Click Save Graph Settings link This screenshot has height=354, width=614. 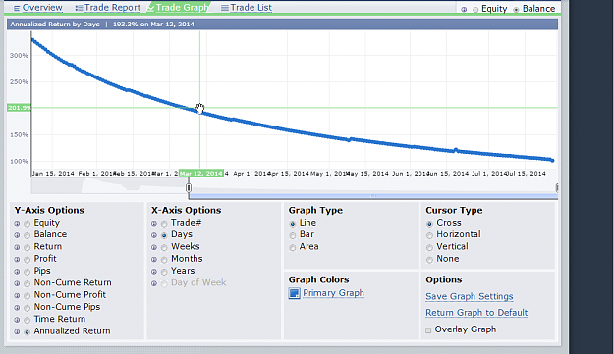tap(470, 296)
